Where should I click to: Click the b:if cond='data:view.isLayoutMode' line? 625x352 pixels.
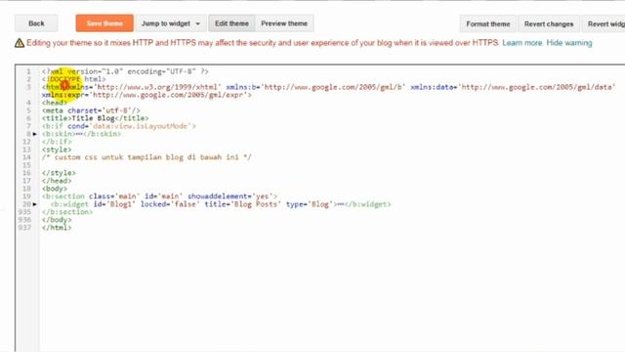pos(119,126)
